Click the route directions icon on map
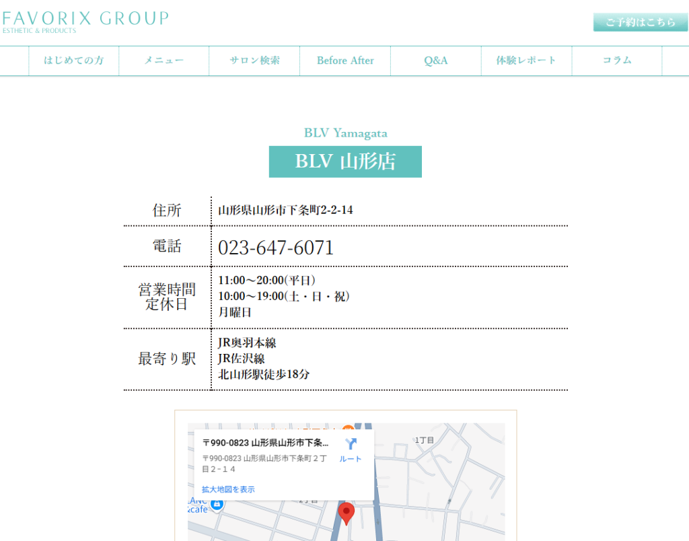The height and width of the screenshot is (541, 689). pos(351,444)
